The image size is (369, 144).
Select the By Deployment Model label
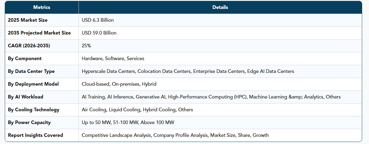click(x=33, y=84)
